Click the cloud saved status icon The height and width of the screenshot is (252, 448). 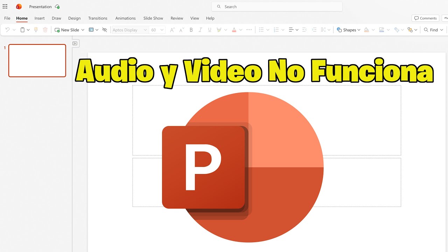[x=57, y=7]
